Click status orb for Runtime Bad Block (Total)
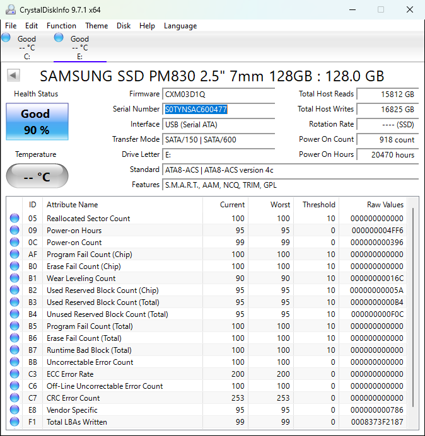Screen dimensions: 425x436 15,350
